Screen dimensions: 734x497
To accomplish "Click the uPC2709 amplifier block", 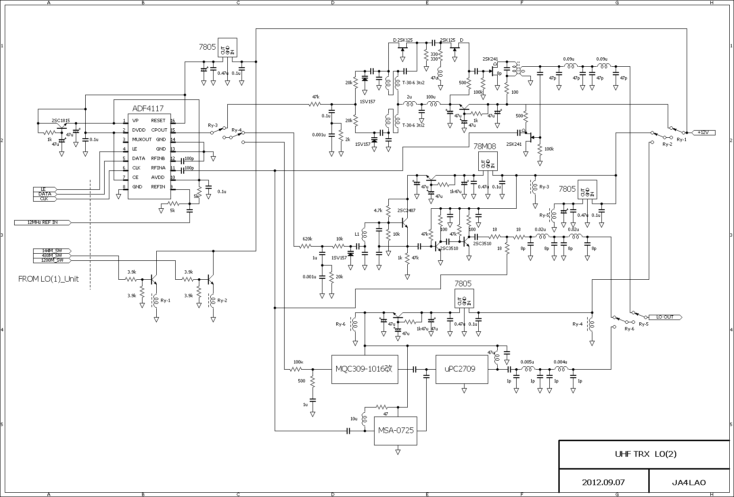I will tap(461, 369).
